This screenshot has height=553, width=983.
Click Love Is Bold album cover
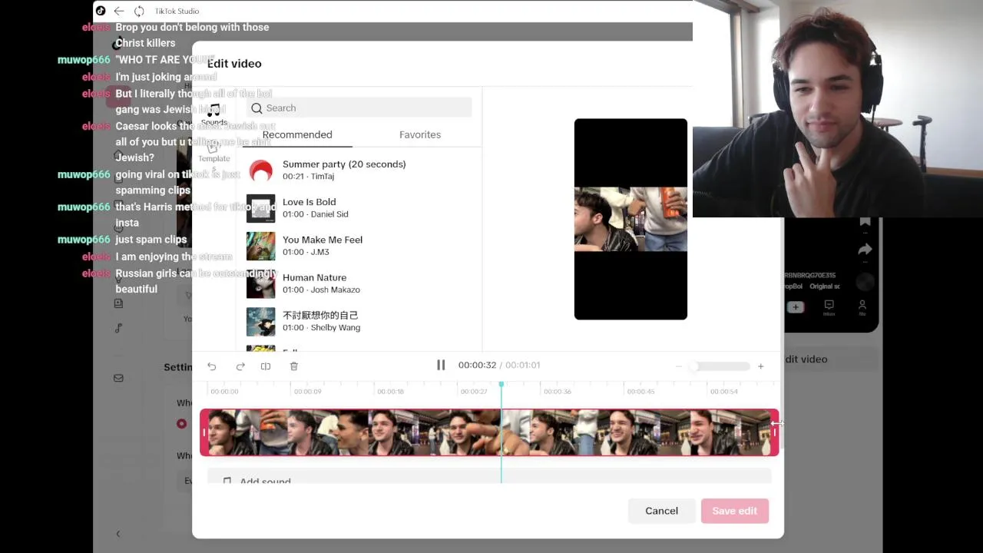click(x=261, y=208)
